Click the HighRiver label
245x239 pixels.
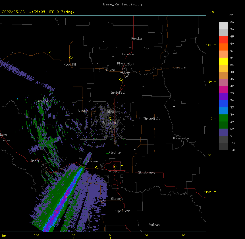(x=122, y=211)
